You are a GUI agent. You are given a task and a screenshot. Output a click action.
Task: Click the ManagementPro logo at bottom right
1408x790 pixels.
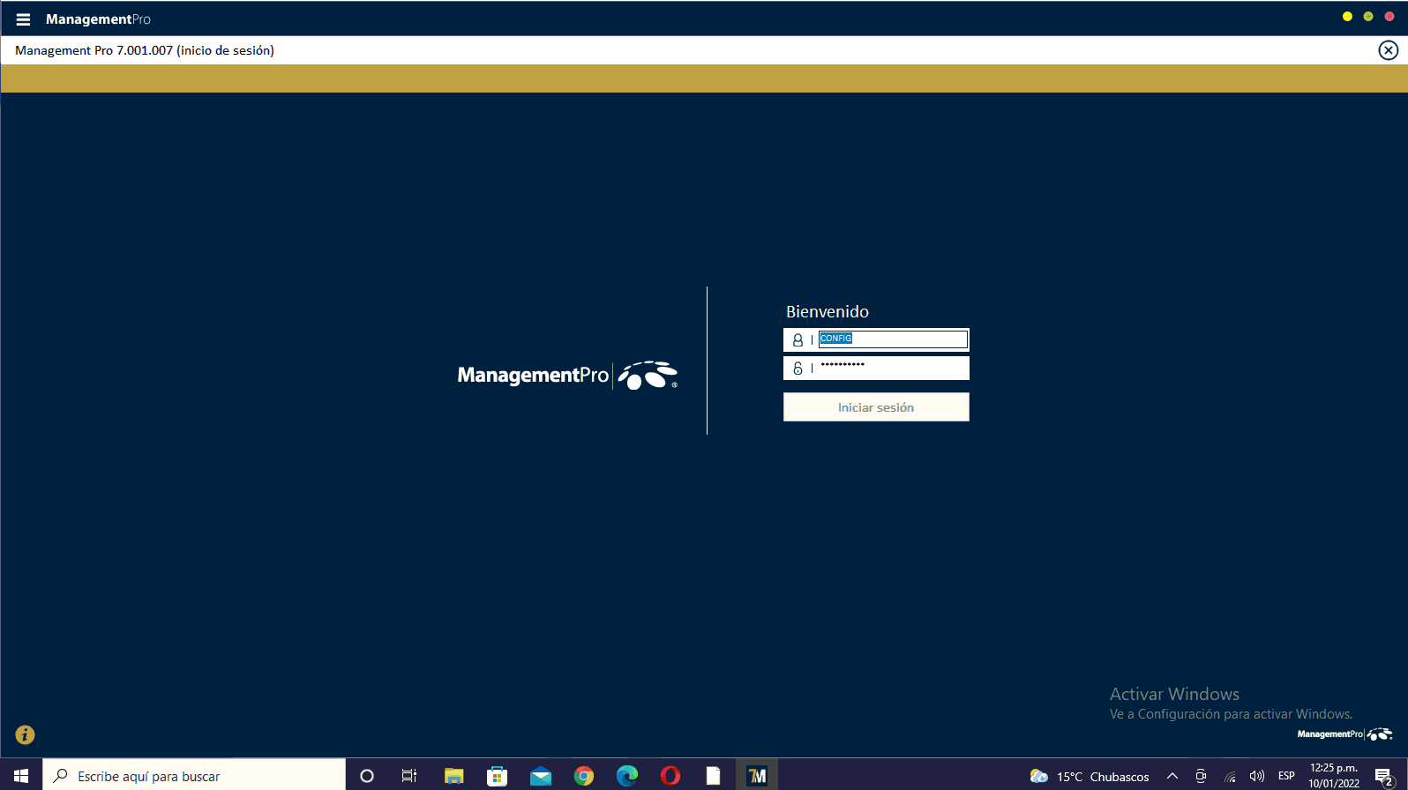1344,734
